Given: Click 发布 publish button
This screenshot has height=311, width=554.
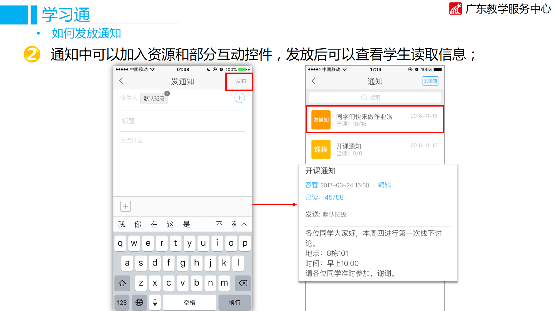Looking at the screenshot, I should 241,81.
